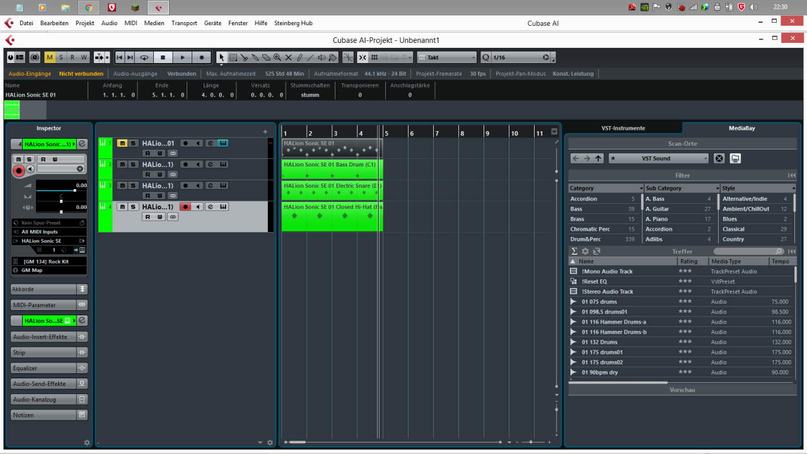The height and width of the screenshot is (454, 807).
Task: Select the Zoom magnifier tool
Action: point(277,57)
